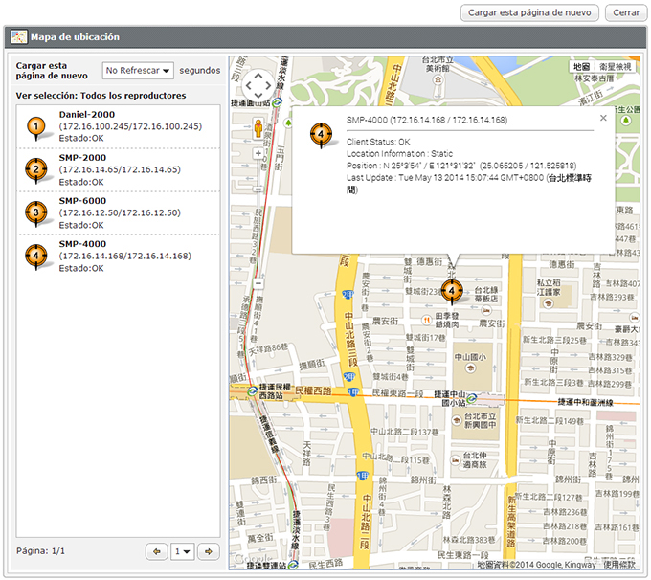This screenshot has width=651, height=580.
Task: Click the Daniel-2000 marker icon in list
Action: pyautogui.click(x=35, y=126)
